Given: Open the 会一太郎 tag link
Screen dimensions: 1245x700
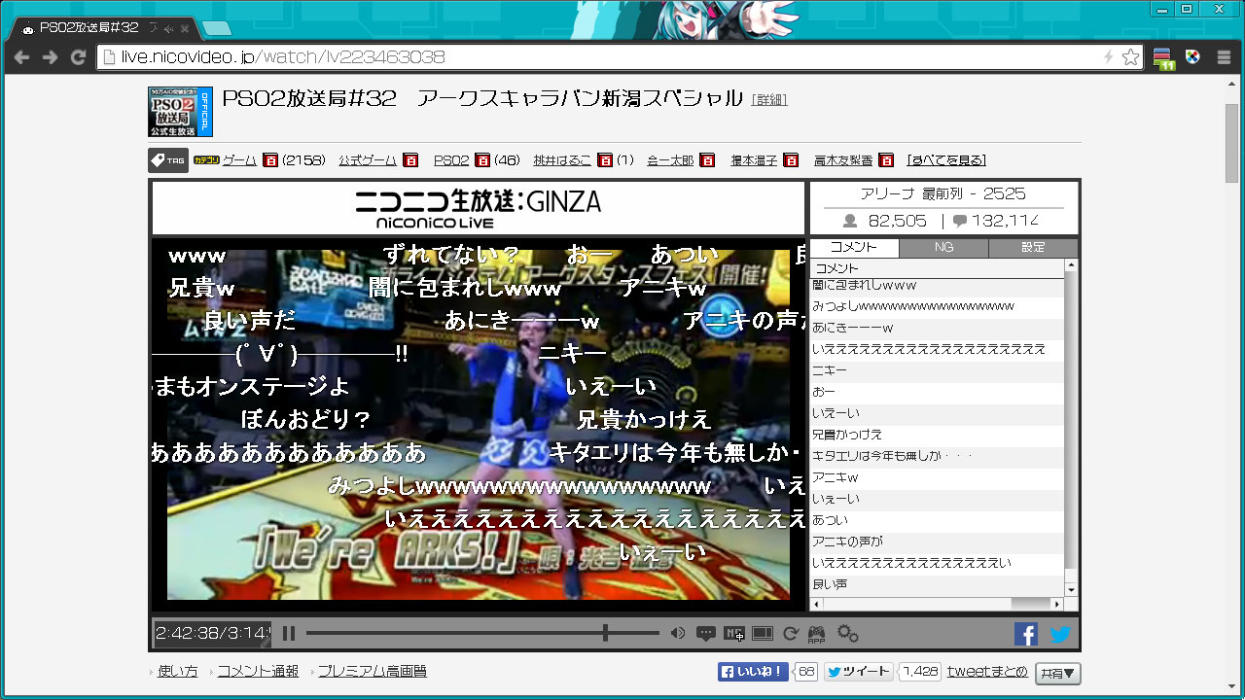Looking at the screenshot, I should pyautogui.click(x=670, y=160).
